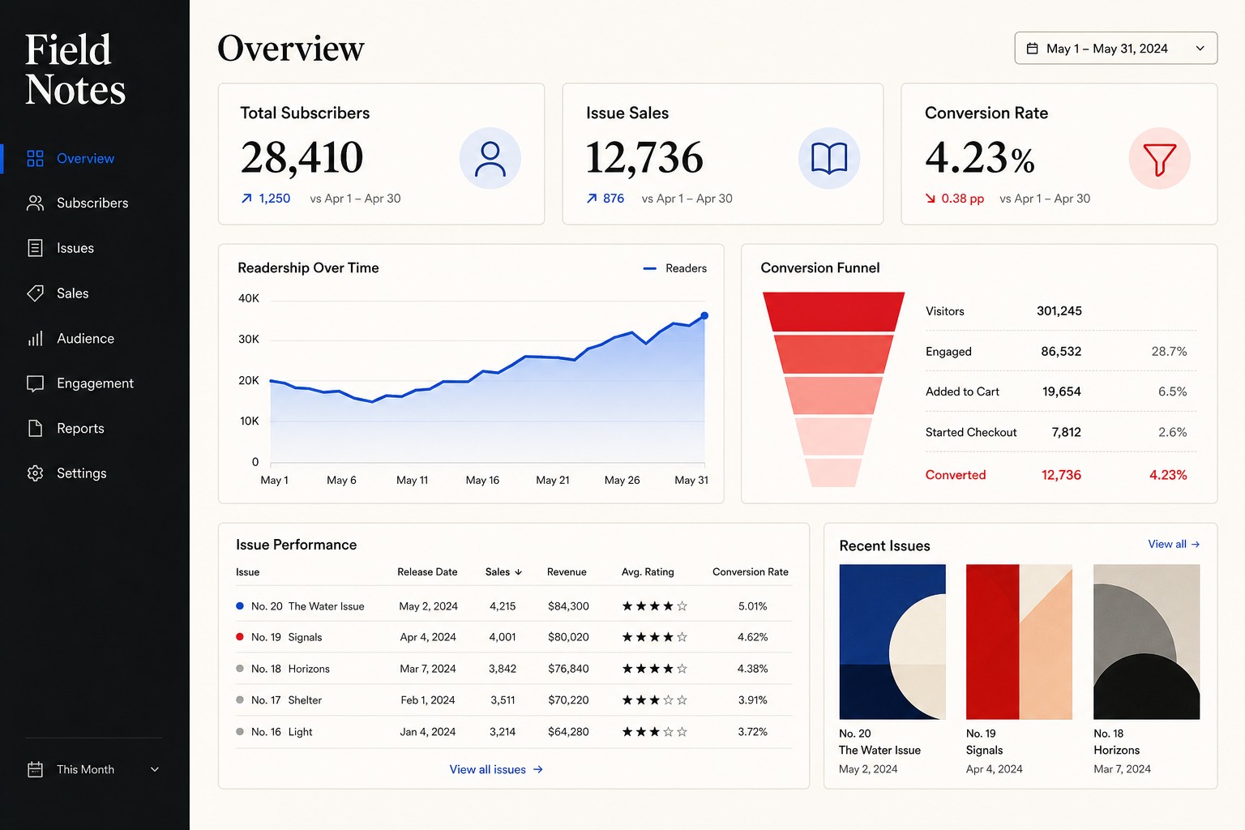Expand the This Month period selector

pos(94,769)
